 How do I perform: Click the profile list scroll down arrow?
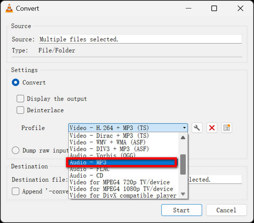coord(183,194)
